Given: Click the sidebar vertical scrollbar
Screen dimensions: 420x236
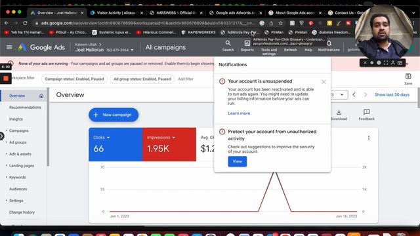Looking at the screenshot, I should pyautogui.click(x=48, y=127).
